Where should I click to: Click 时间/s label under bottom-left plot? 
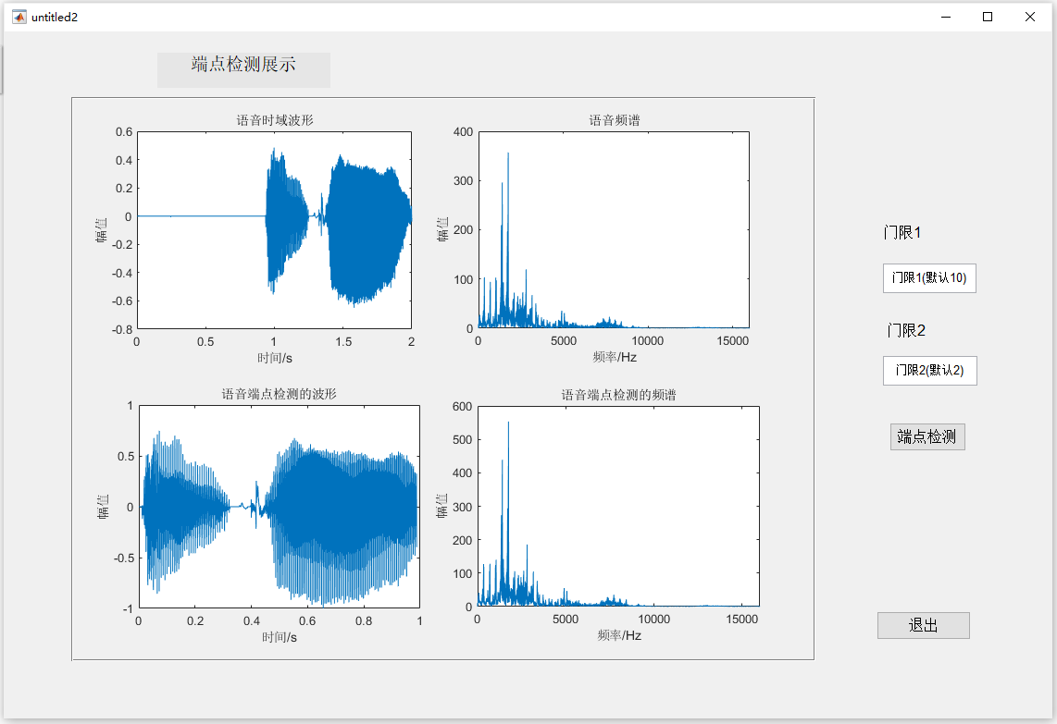(x=280, y=637)
